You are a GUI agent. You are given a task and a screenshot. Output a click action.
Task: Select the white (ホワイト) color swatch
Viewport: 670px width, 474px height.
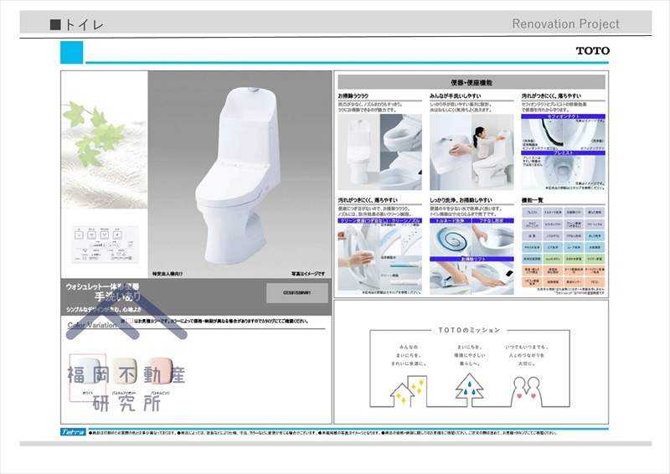[x=88, y=372]
